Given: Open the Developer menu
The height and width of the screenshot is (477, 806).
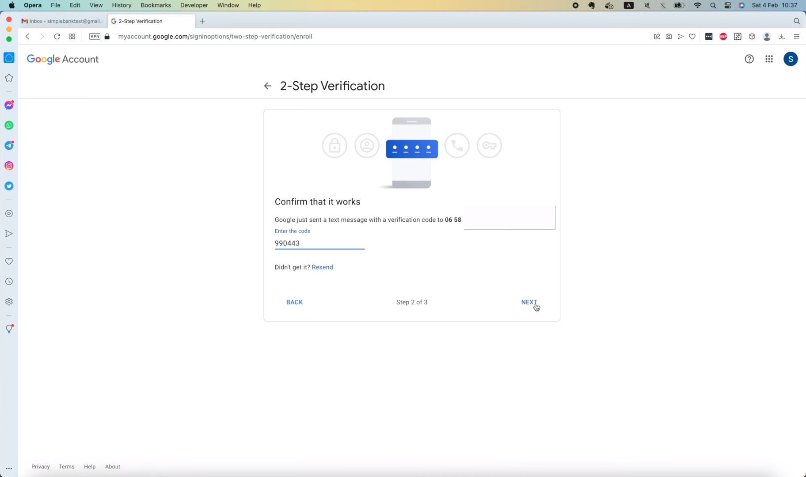Looking at the screenshot, I should point(194,5).
